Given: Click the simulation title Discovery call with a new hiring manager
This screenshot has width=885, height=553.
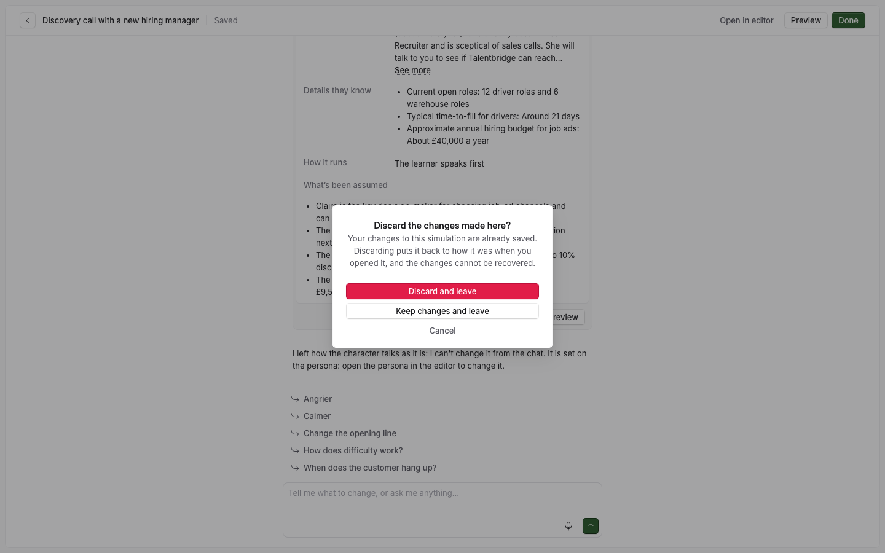Looking at the screenshot, I should tap(120, 20).
